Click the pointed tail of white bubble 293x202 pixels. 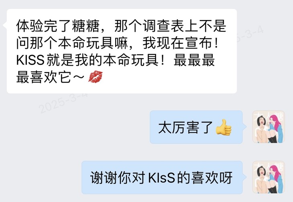(x=5, y=26)
